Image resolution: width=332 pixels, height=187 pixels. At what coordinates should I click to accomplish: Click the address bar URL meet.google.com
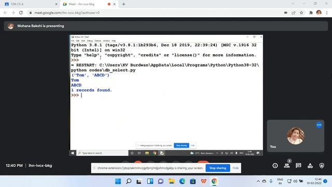pos(67,12)
